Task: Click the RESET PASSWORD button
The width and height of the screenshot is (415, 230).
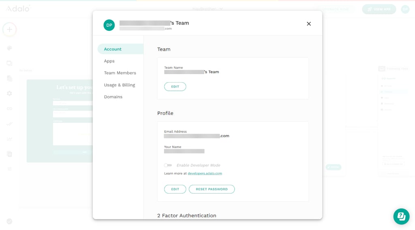Action: (212, 189)
